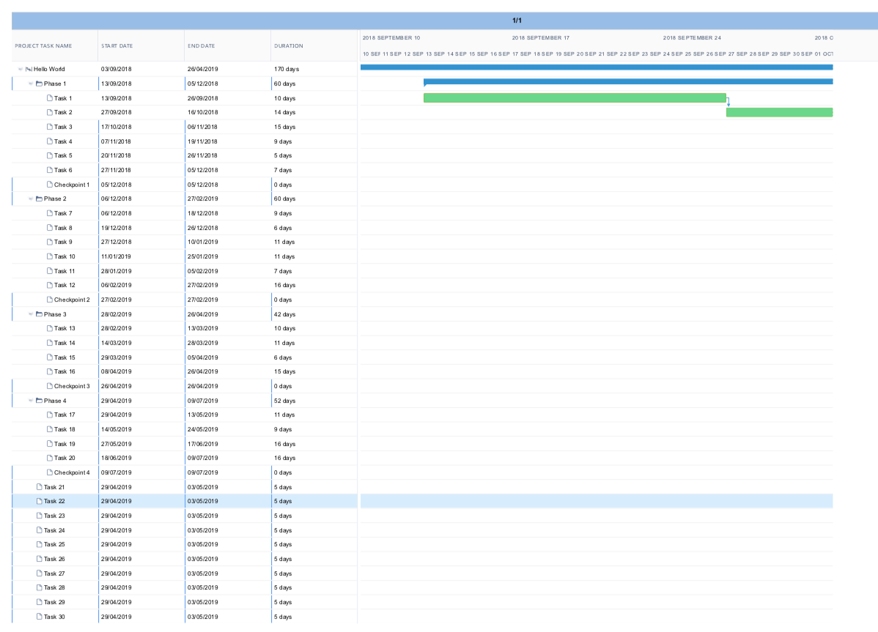Click the Checkpoint 1 file icon

point(49,185)
